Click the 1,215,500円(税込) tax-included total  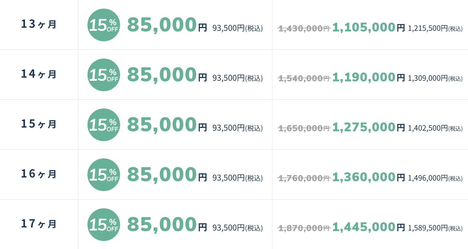click(x=435, y=28)
